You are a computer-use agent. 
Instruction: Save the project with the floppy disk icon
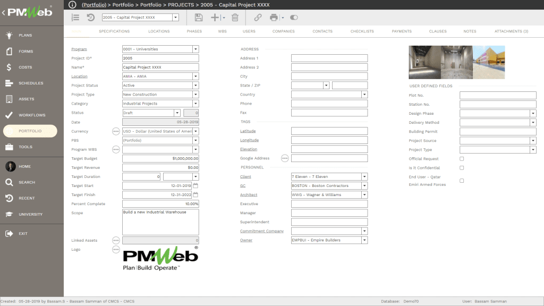click(199, 18)
